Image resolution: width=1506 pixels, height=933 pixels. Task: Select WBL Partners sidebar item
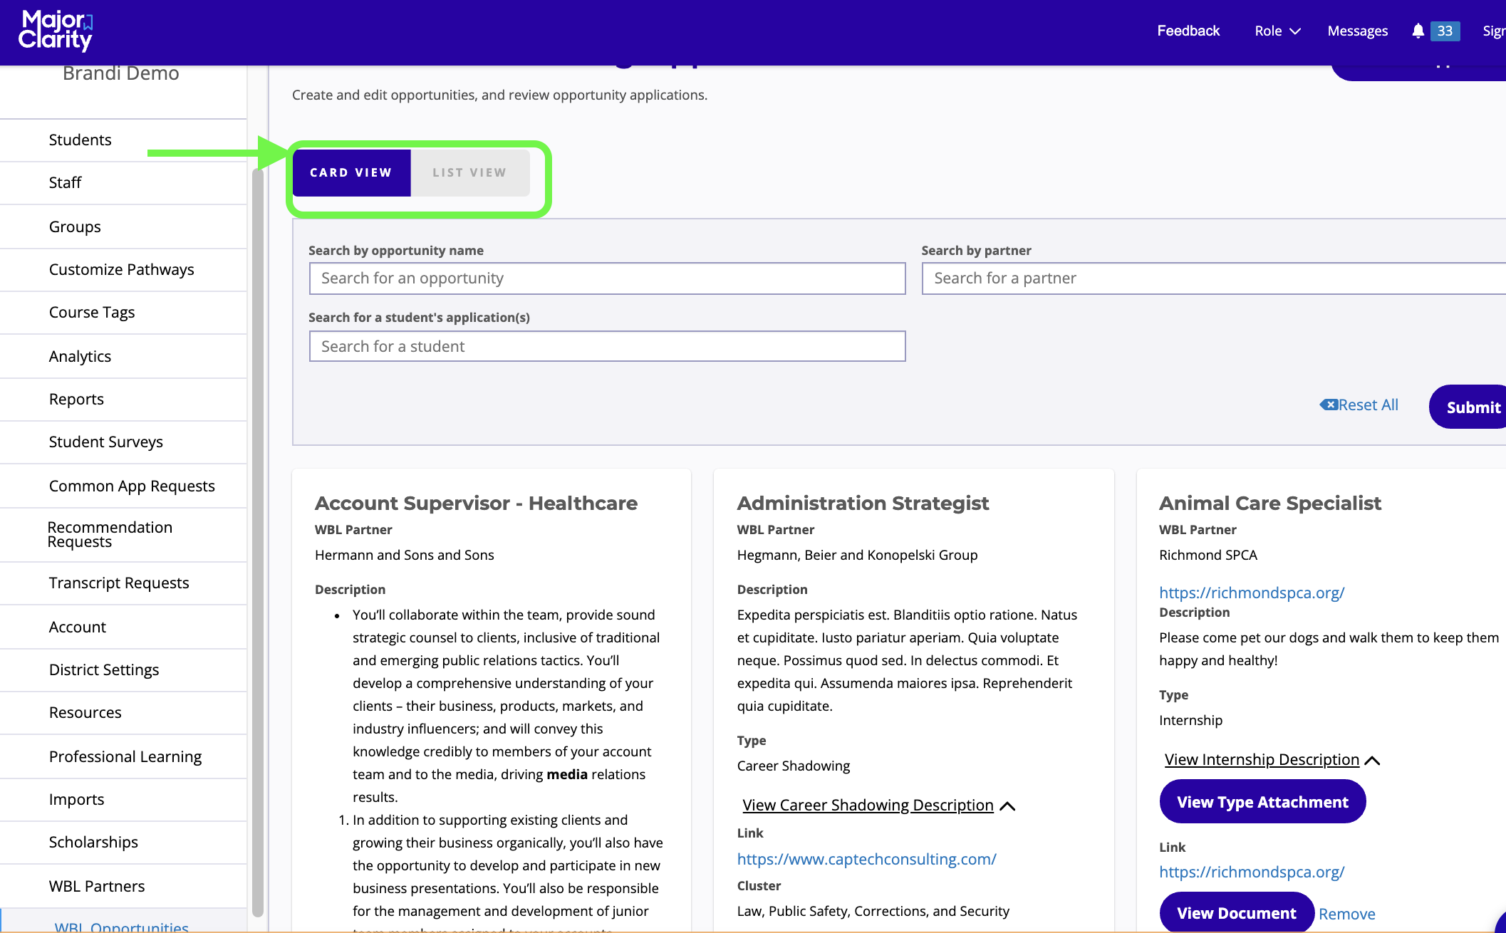point(97,886)
